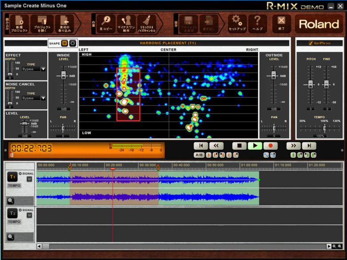Viewport: 347px width, 260px height.
Task: Click the fast-forward button
Action: pos(294,146)
